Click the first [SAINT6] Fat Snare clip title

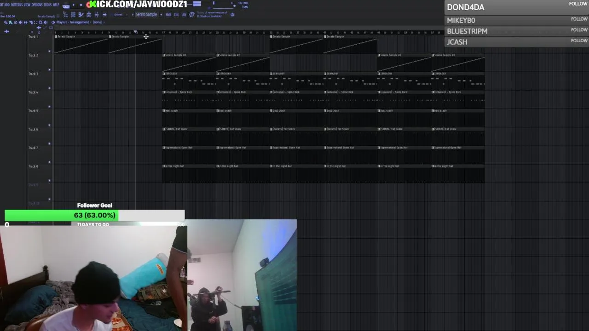176,129
